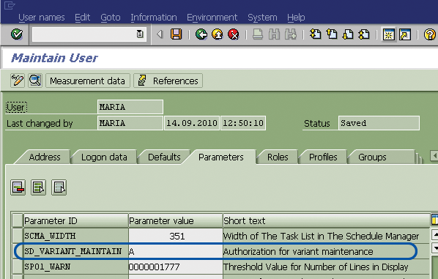
Task: Go to previous page icon
Action: tap(332, 34)
